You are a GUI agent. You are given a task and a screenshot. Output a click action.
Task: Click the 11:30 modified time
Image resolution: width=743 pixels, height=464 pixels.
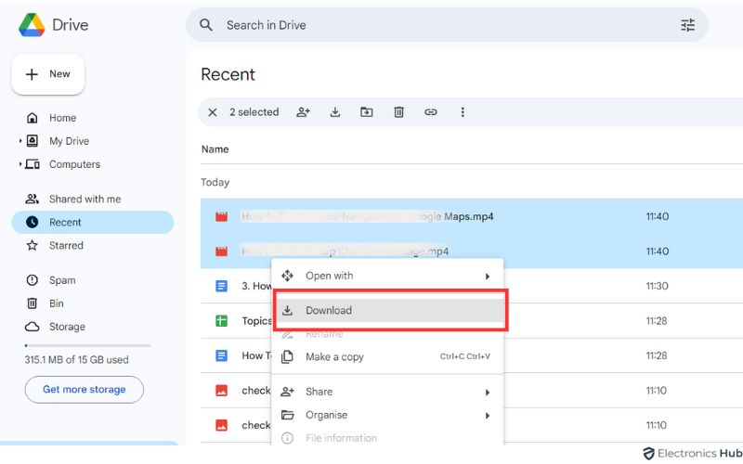(657, 286)
